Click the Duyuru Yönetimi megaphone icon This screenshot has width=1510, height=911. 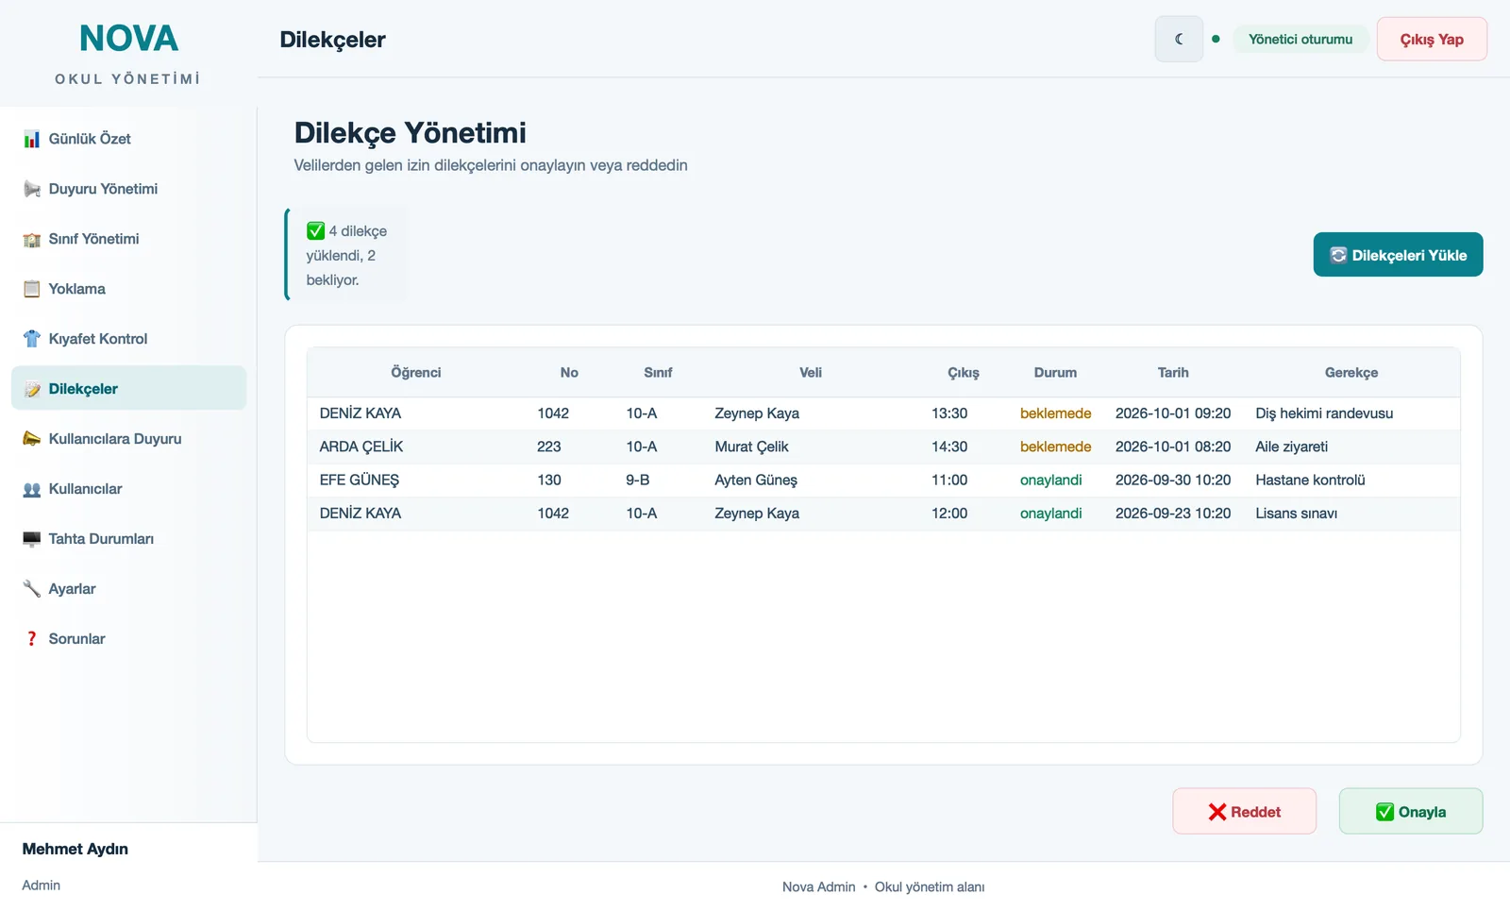pyautogui.click(x=32, y=189)
